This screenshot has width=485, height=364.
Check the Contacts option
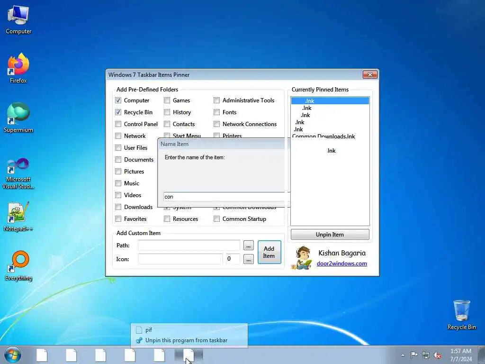pos(167,124)
